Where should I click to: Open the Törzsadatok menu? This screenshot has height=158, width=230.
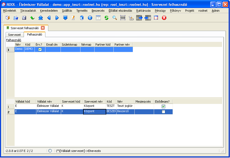point(28,11)
